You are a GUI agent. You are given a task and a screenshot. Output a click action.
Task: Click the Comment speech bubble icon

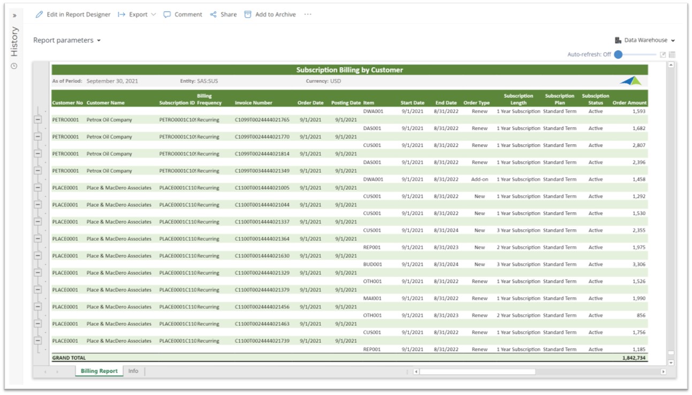point(168,15)
